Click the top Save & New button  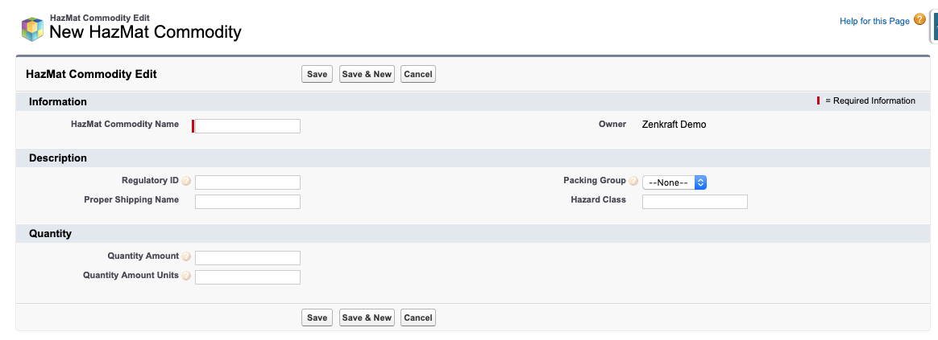click(367, 74)
